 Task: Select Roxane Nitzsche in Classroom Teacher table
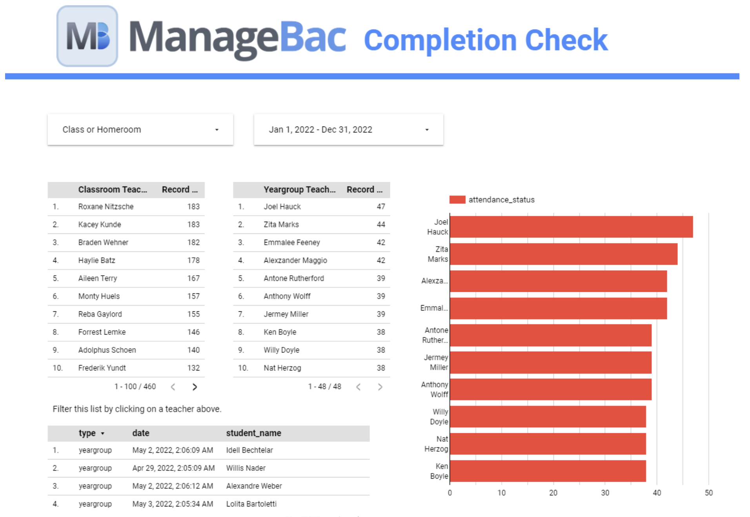tap(126, 207)
